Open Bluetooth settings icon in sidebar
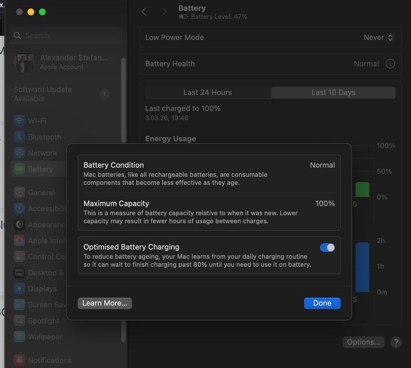 [19, 137]
